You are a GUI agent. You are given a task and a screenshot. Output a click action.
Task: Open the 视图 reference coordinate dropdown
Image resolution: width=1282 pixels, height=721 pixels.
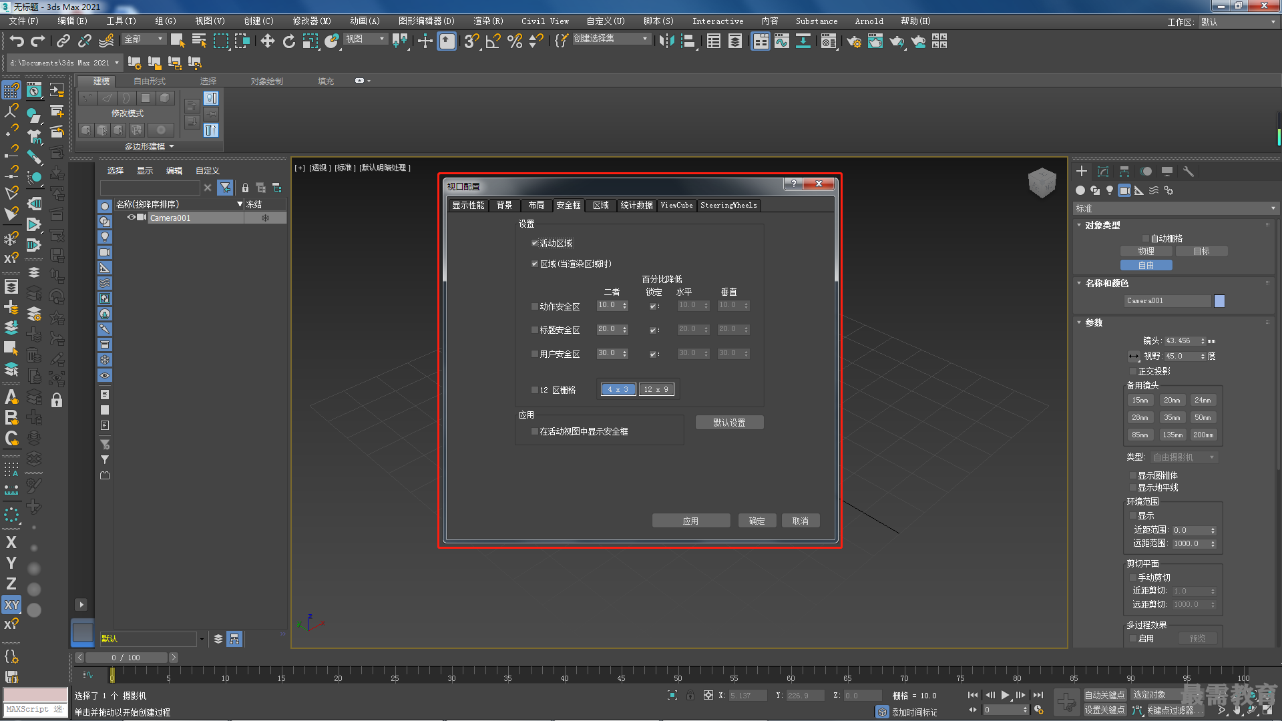pyautogui.click(x=365, y=39)
